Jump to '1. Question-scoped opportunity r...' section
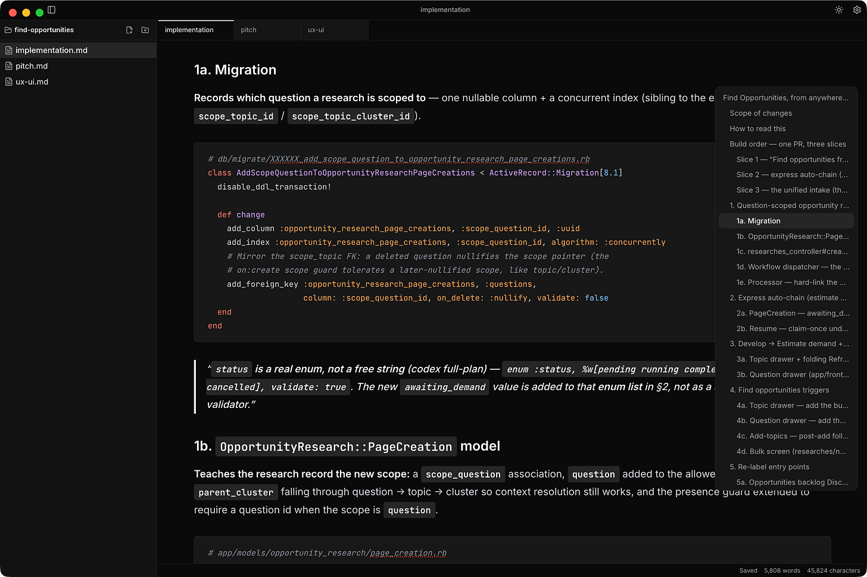 point(786,205)
